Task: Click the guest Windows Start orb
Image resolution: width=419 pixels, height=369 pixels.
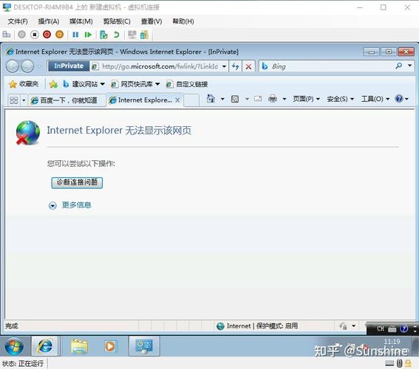Action: (x=14, y=346)
